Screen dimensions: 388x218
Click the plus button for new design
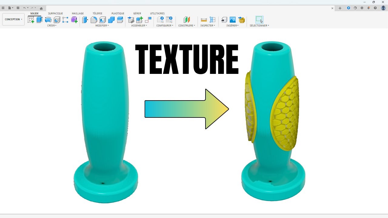340,8
